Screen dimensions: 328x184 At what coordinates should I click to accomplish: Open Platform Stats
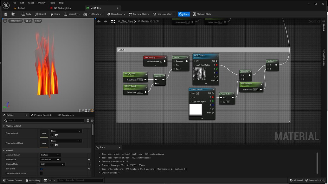202,14
